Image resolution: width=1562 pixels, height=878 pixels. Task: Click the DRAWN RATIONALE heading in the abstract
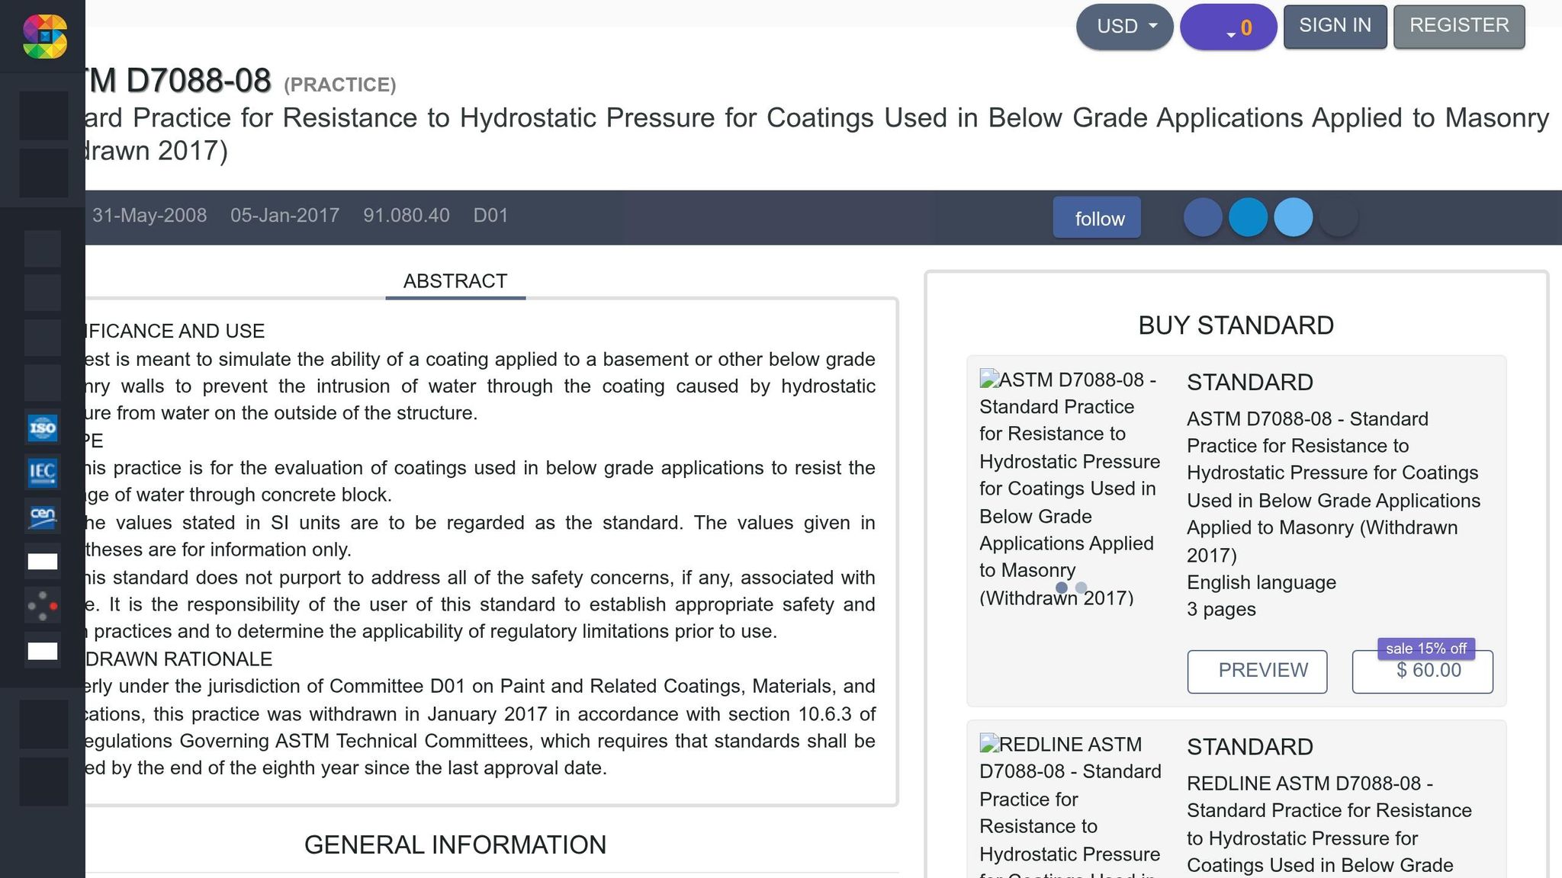tap(179, 659)
